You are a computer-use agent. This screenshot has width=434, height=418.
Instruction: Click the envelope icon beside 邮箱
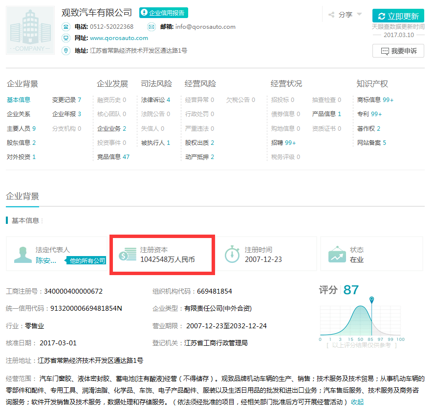click(152, 27)
